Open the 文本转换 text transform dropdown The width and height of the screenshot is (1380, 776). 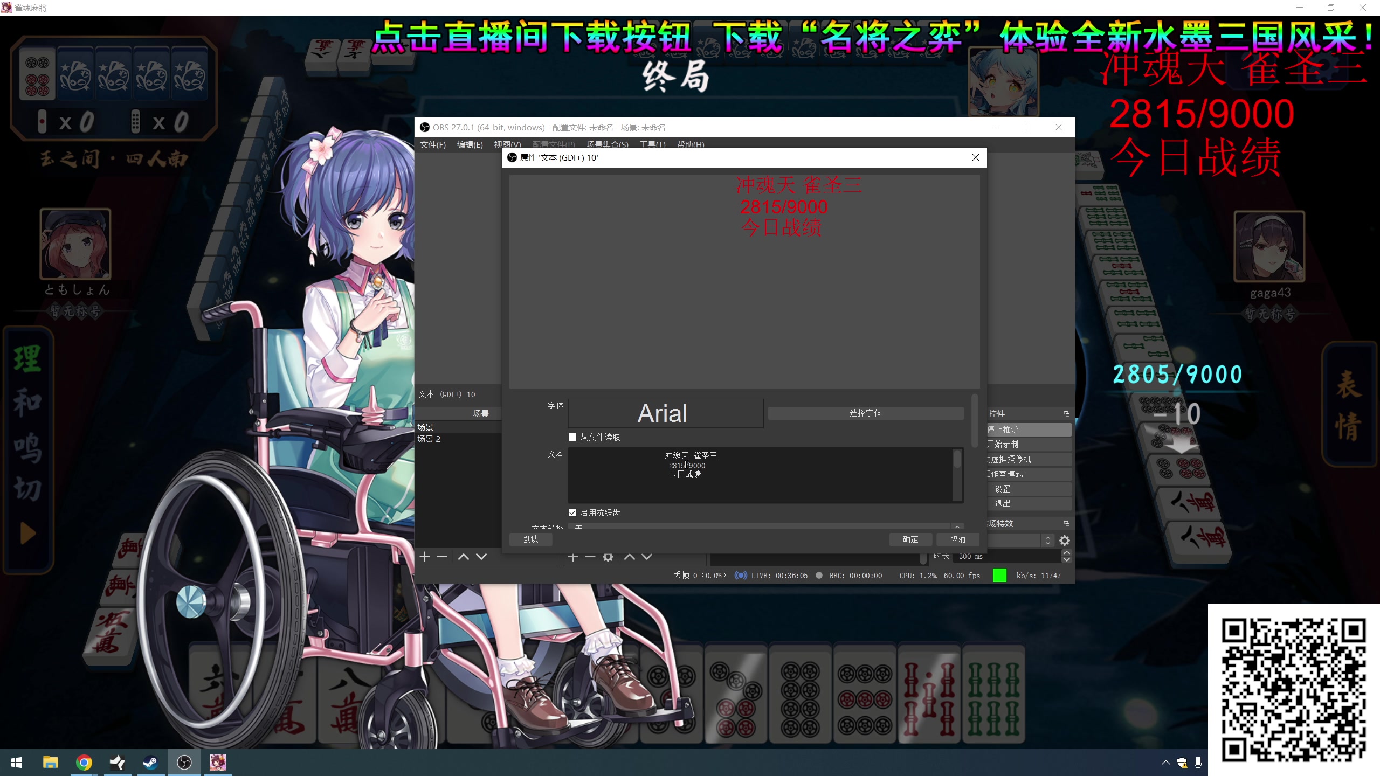766,526
